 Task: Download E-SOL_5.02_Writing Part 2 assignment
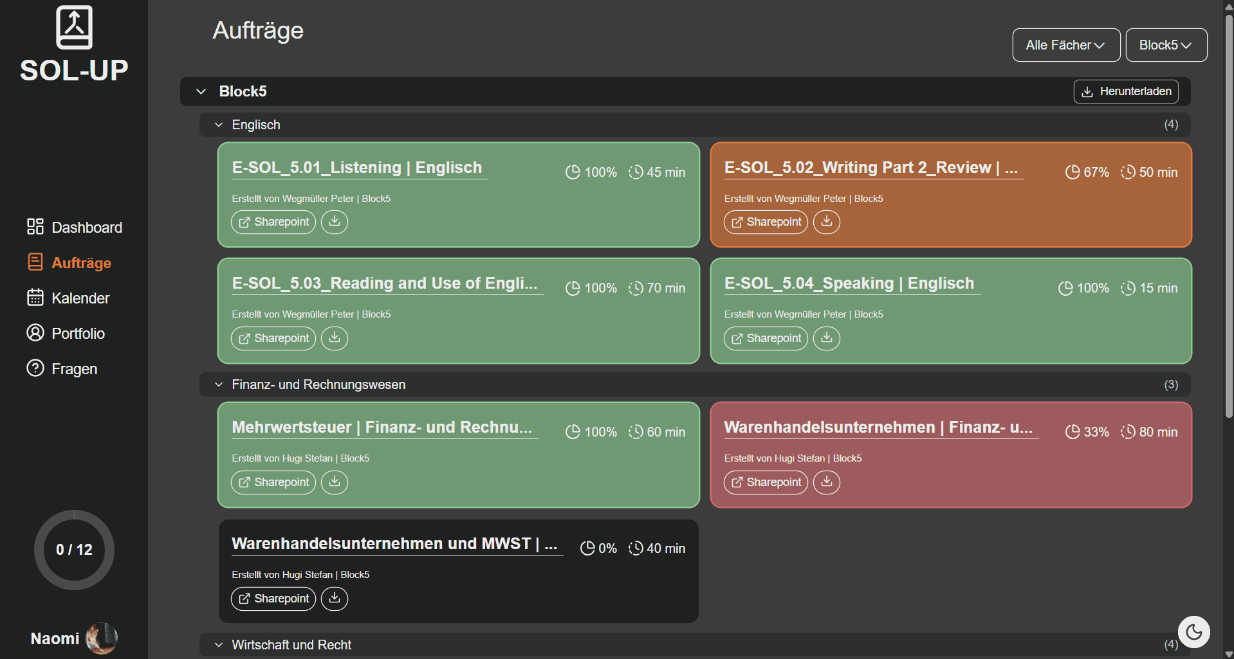pos(827,222)
